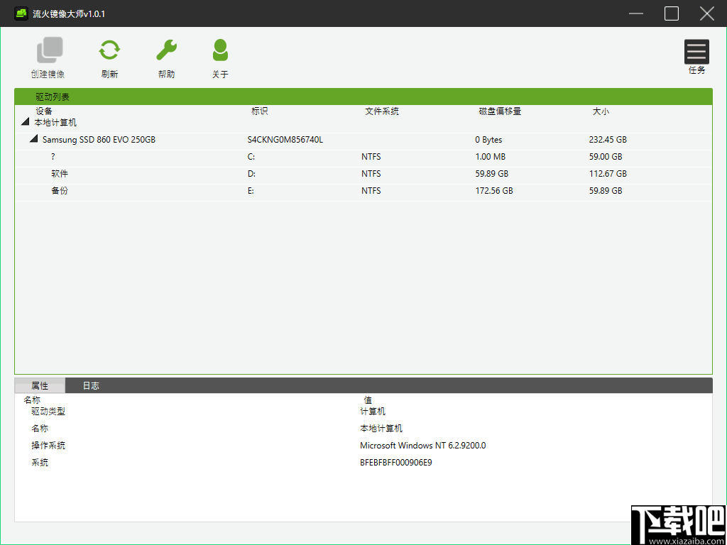Click NTFS in the C: row
This screenshot has height=545, width=727.
(371, 157)
